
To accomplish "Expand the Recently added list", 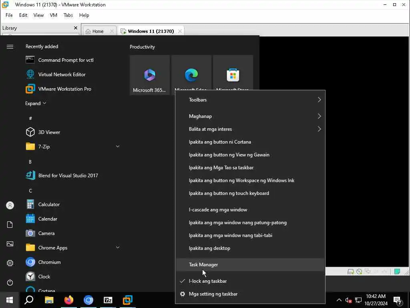I will point(36,103).
